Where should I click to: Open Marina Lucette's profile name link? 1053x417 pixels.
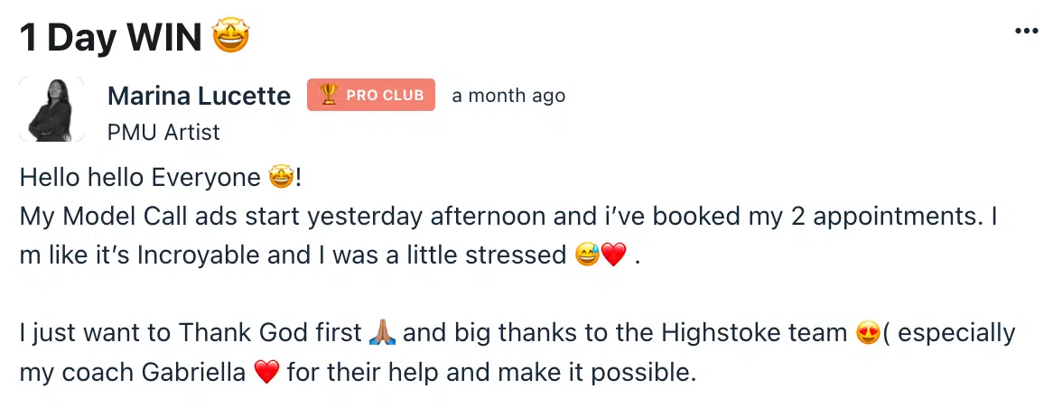click(x=199, y=96)
